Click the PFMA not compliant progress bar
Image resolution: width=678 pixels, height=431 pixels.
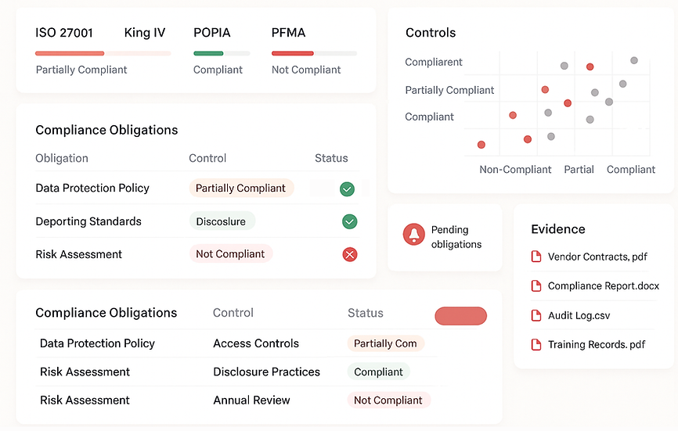[313, 53]
